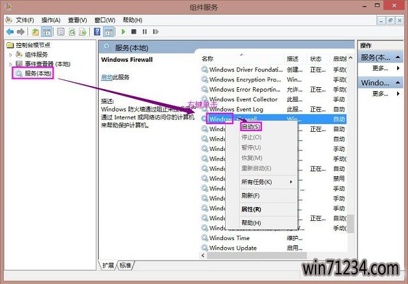Click the Refresh toolbar icon

[x=72, y=32]
